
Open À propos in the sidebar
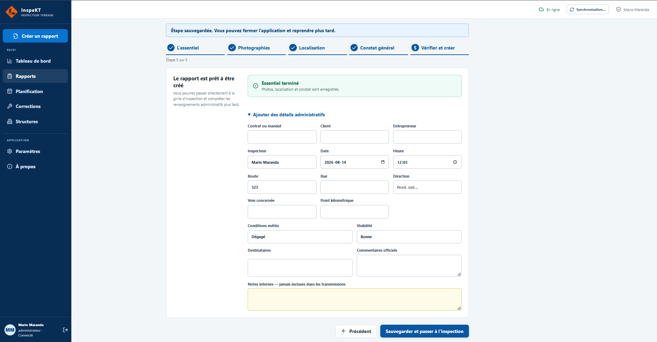coord(35,166)
